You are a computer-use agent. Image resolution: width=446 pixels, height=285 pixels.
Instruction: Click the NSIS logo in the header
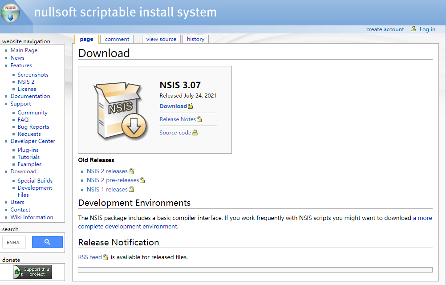[x=10, y=13]
